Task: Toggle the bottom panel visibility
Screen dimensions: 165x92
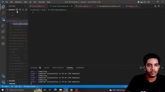Action: [142, 2]
